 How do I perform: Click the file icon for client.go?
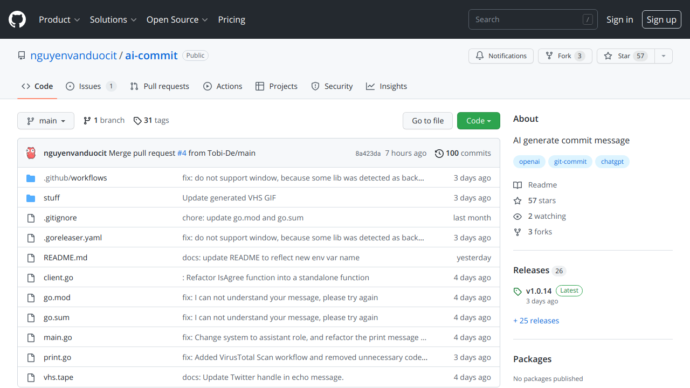31,278
